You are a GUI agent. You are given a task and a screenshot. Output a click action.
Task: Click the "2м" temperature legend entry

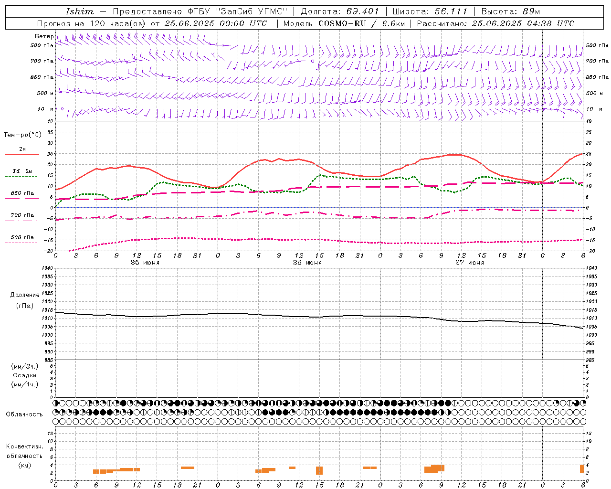(22, 149)
